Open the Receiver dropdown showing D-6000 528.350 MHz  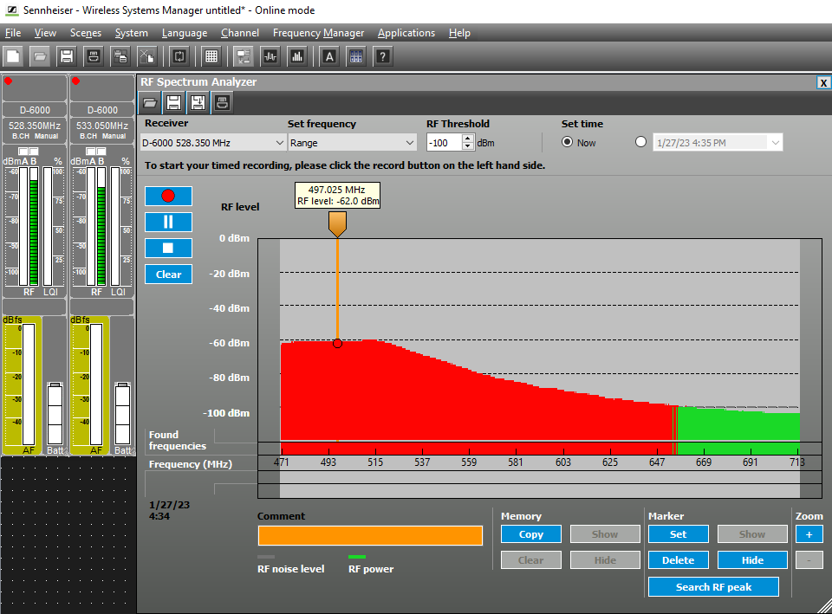213,143
